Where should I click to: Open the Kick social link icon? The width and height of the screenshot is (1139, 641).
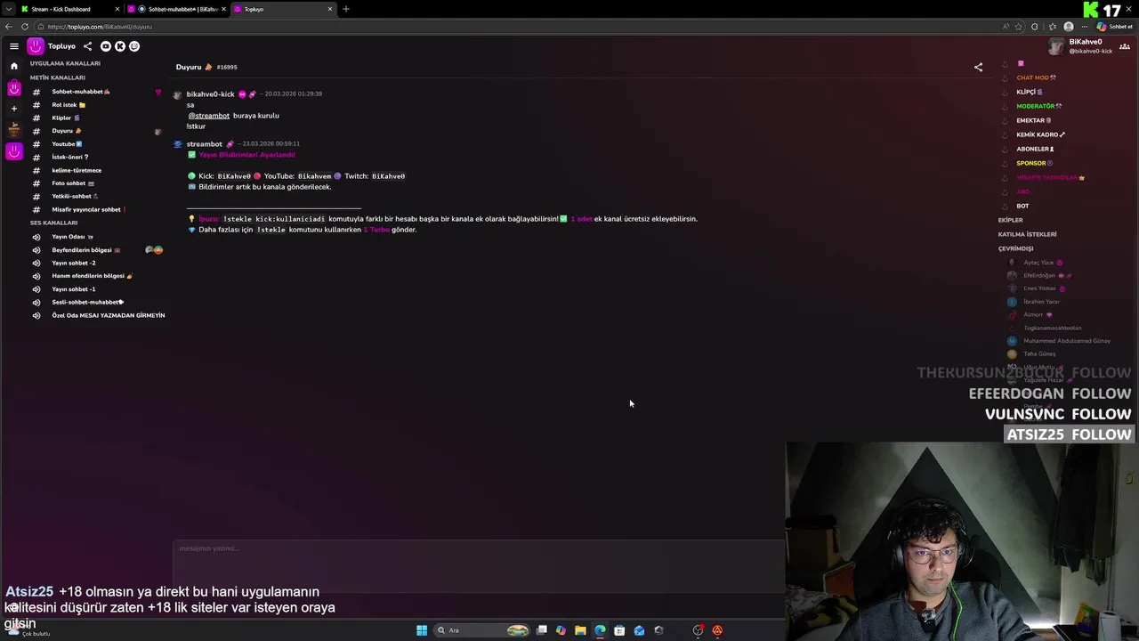tap(120, 46)
